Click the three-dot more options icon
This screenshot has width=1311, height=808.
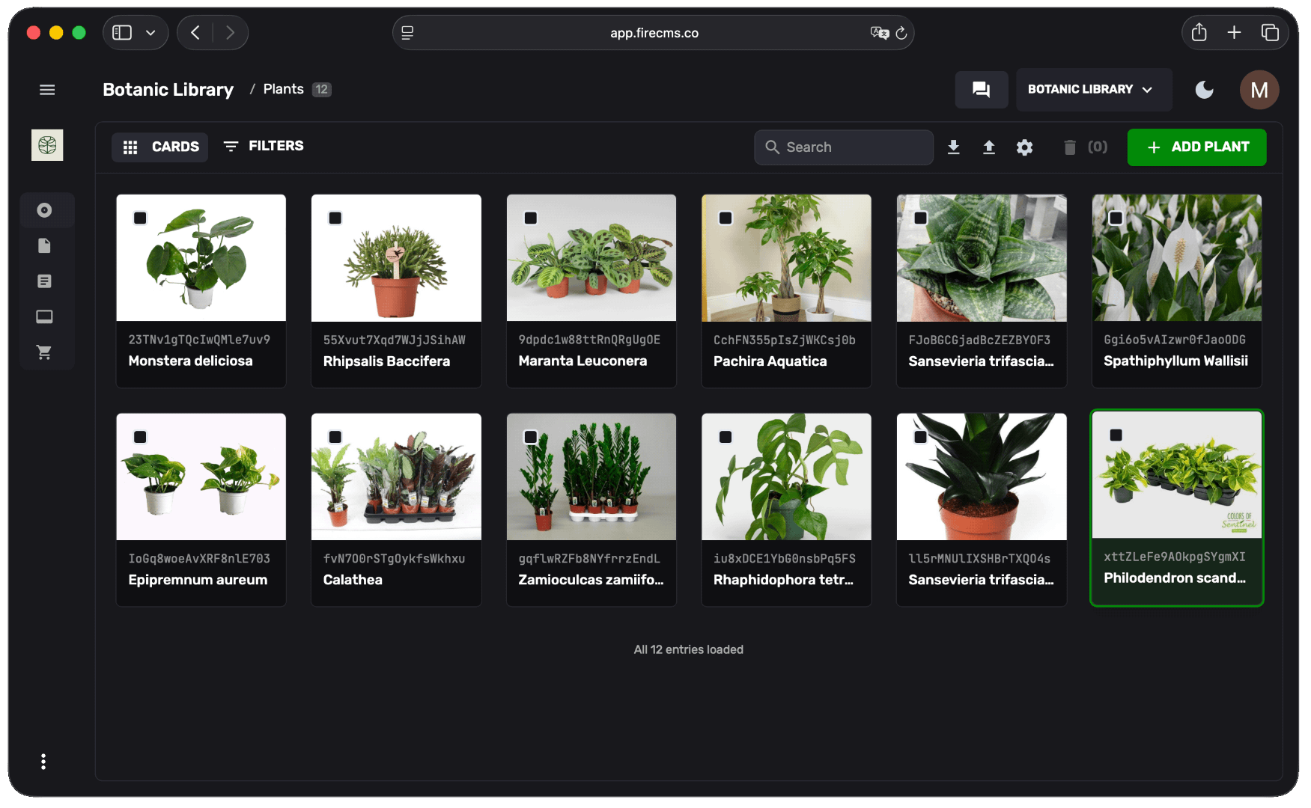[x=43, y=762]
